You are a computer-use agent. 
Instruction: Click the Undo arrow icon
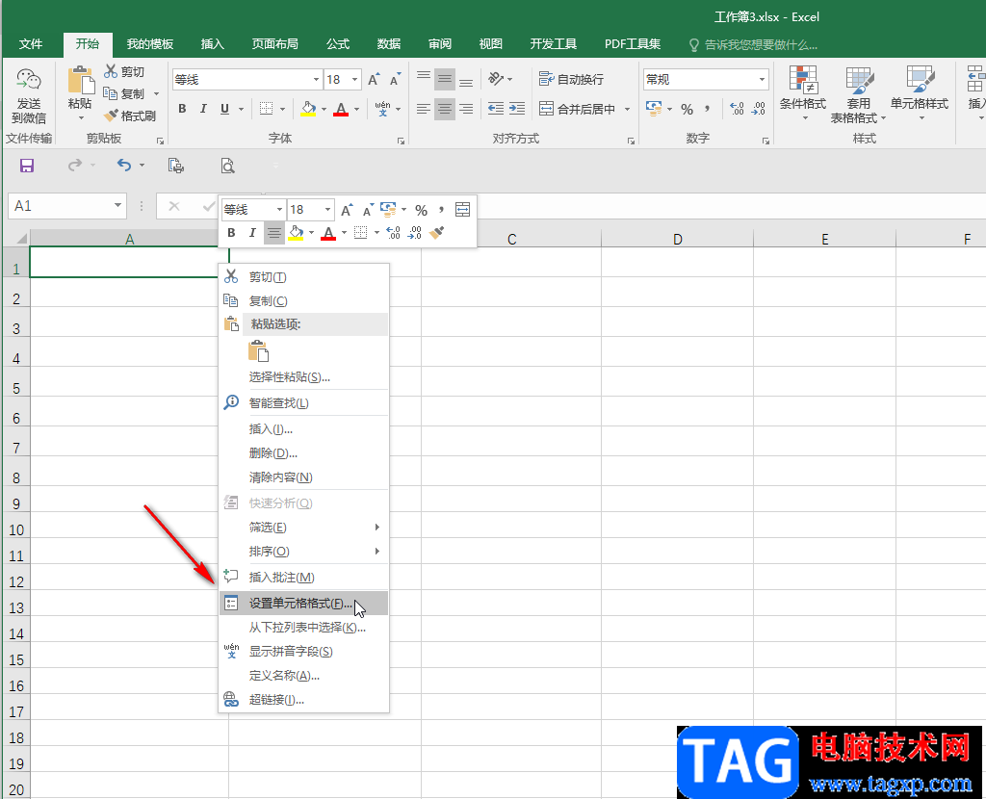[124, 166]
